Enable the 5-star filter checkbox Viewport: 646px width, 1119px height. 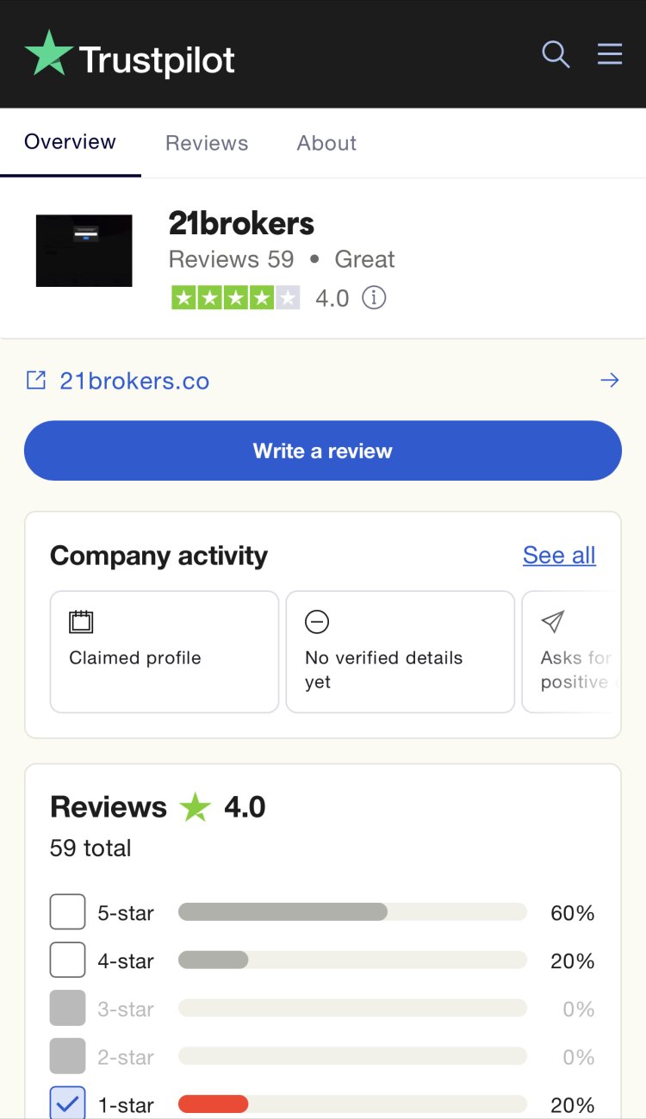[68, 912]
